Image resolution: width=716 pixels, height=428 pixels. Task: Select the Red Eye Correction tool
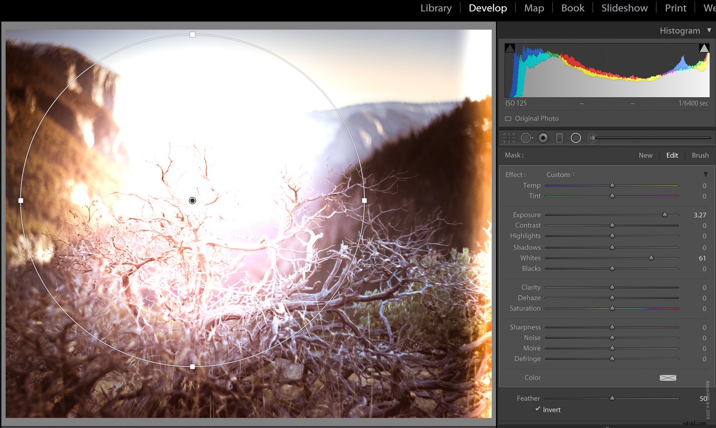coord(543,138)
